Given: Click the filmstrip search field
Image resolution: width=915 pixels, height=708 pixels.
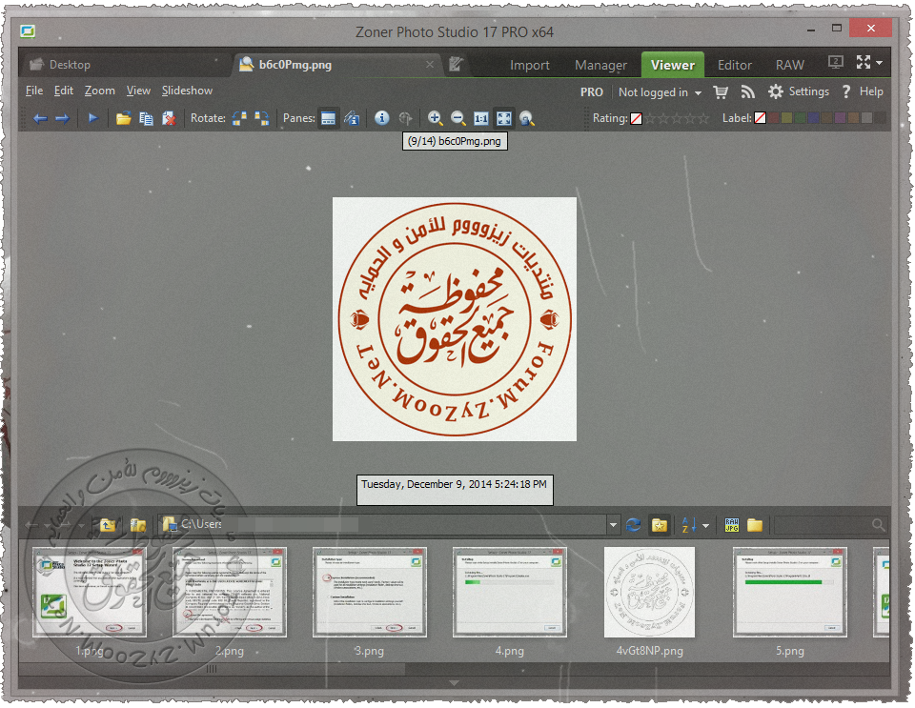Looking at the screenshot, I should (830, 525).
